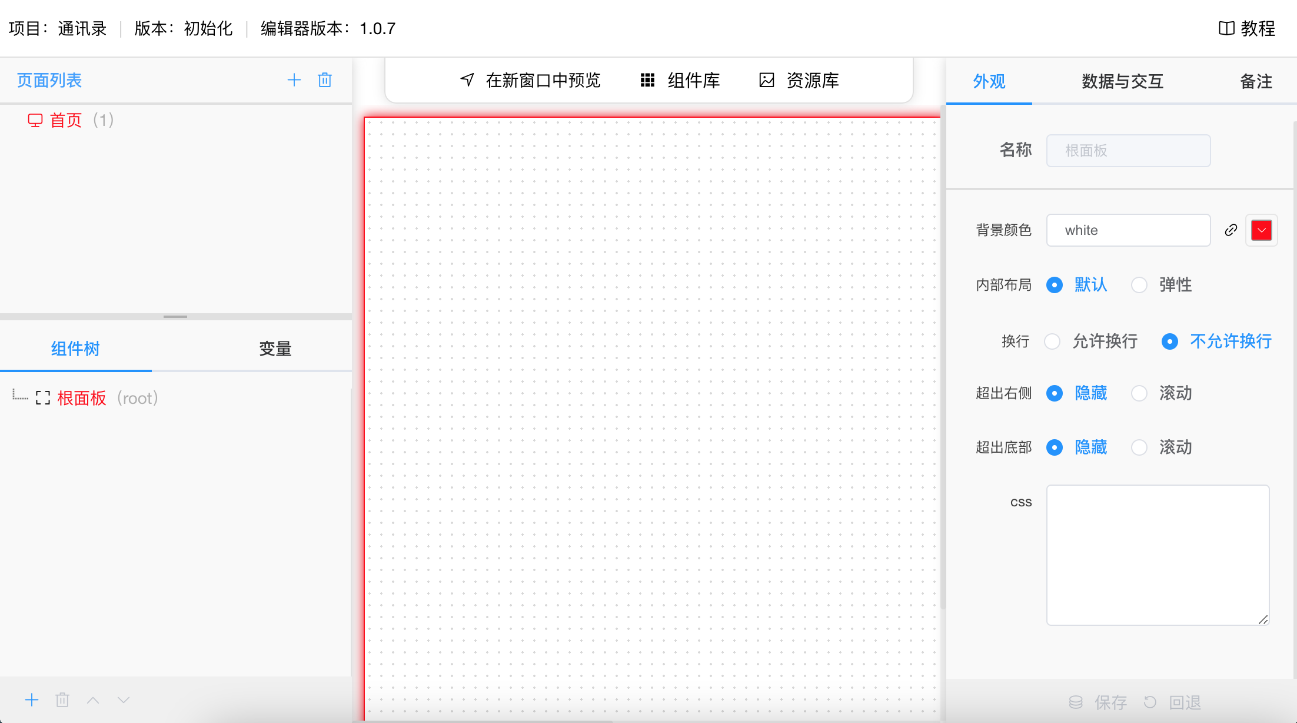
Task: Open the red background color picker dropdown
Action: (1262, 230)
